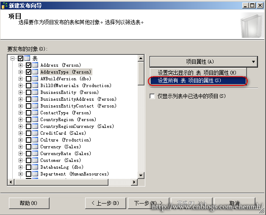266x215 pixels.
Task: Expand the BillOfMaterials (Production) tree node
Action: (20, 86)
